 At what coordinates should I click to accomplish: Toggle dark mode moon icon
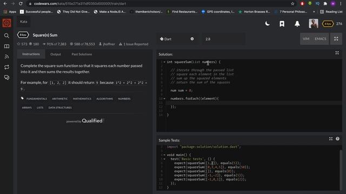tap(267, 24)
